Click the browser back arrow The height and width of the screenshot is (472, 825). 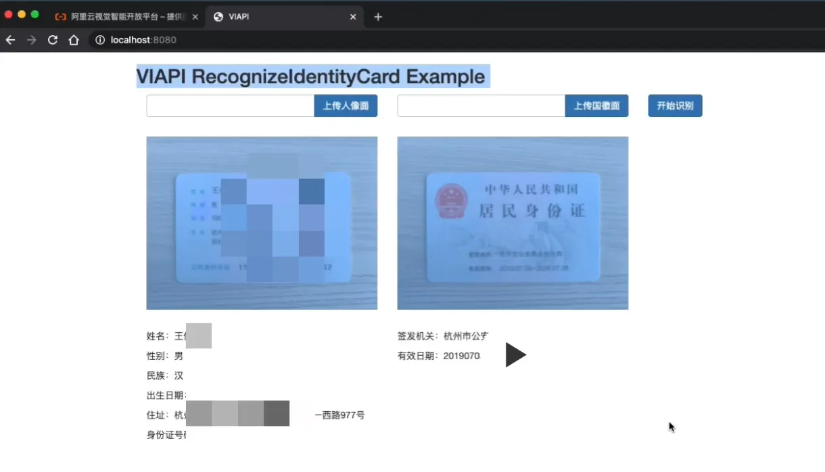[10, 40]
